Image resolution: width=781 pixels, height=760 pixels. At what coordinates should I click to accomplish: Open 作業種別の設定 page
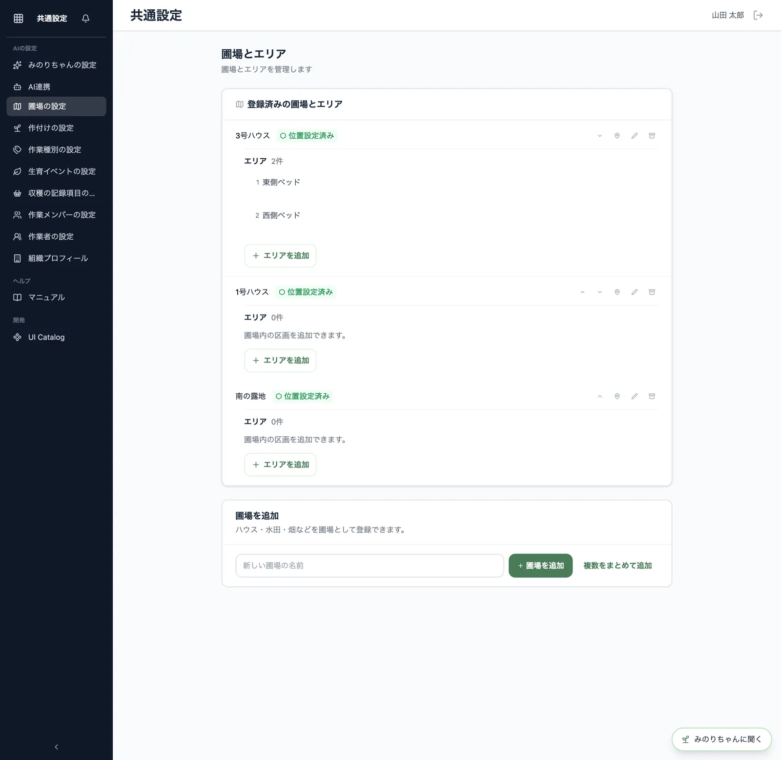[56, 150]
